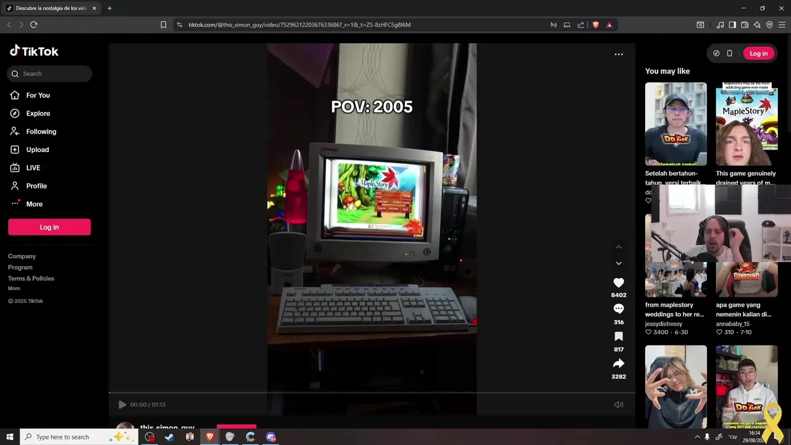This screenshot has height=445, width=791.
Task: Open the Brave Rewards triangle icon
Action: tap(609, 25)
